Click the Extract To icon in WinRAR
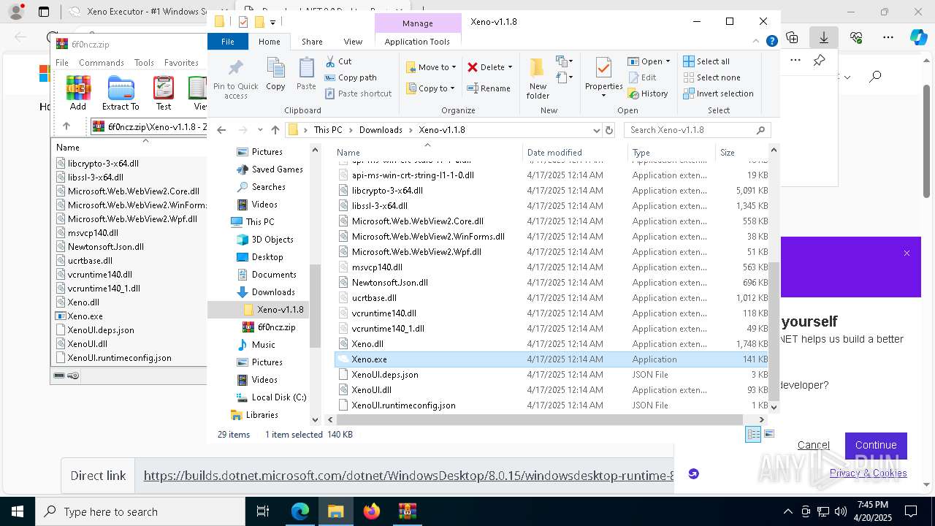This screenshot has width=935, height=526. click(121, 88)
